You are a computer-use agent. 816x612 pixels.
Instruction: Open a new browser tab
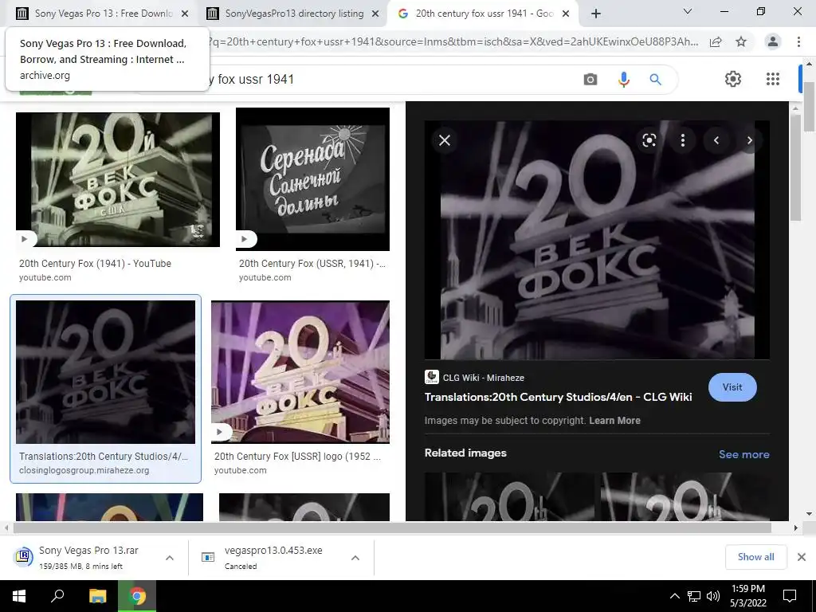tap(596, 14)
